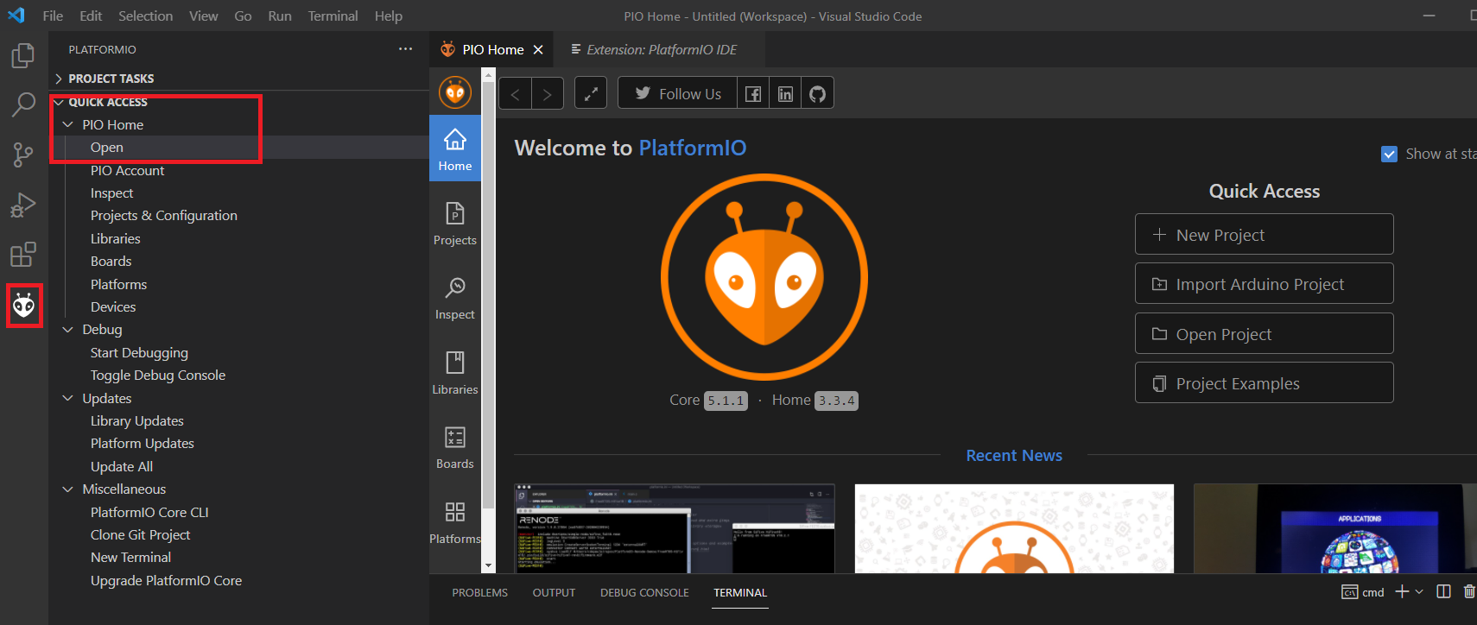This screenshot has width=1477, height=625.
Task: Click the New Project button
Action: pyautogui.click(x=1264, y=234)
